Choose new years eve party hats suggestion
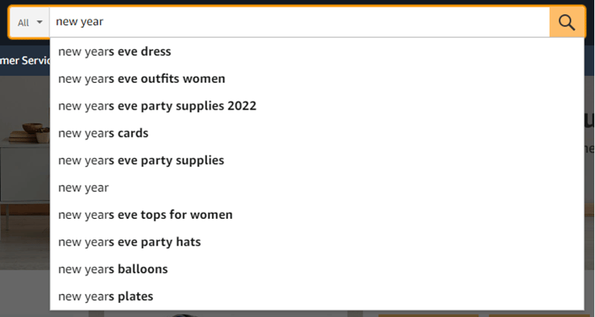Viewport: 595px width, 317px height. point(317,242)
